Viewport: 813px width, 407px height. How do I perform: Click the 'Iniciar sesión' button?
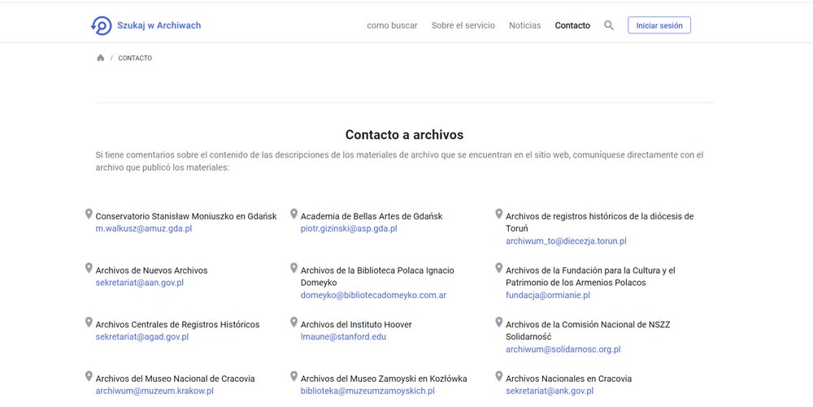click(x=659, y=25)
